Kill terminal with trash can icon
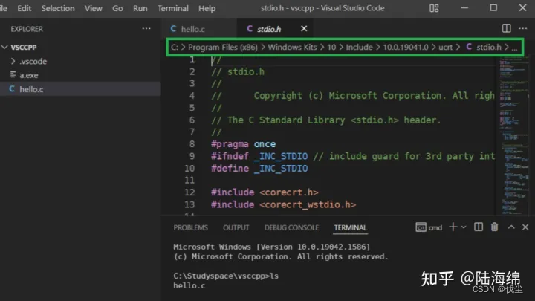This screenshot has height=301, width=535. pyautogui.click(x=494, y=227)
